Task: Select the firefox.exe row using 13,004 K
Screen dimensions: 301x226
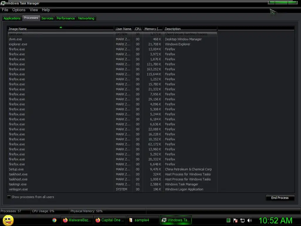Action: (x=113, y=49)
